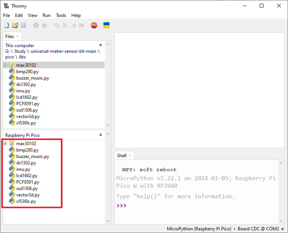288x233 pixels.
Task: Click the red Stop/Restart backend icon
Action: tap(94, 25)
